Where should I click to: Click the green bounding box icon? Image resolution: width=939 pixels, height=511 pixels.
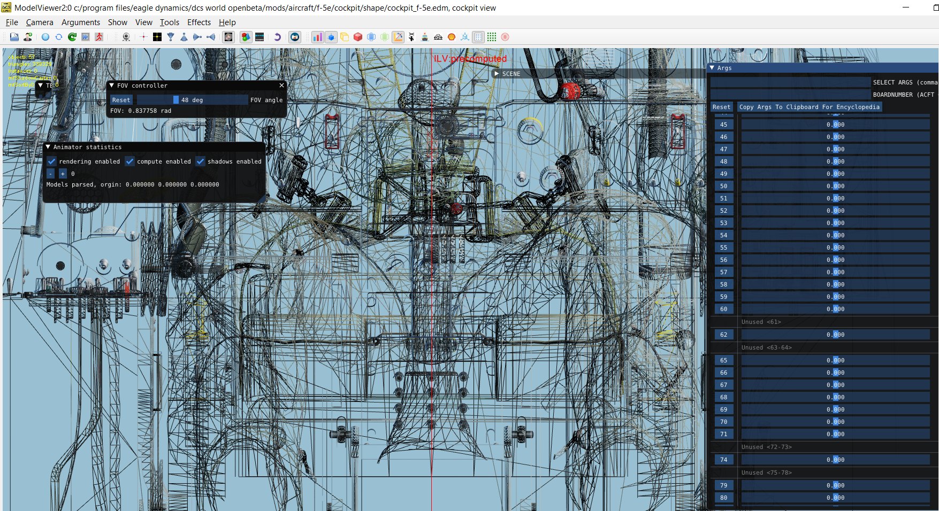pyautogui.click(x=385, y=37)
